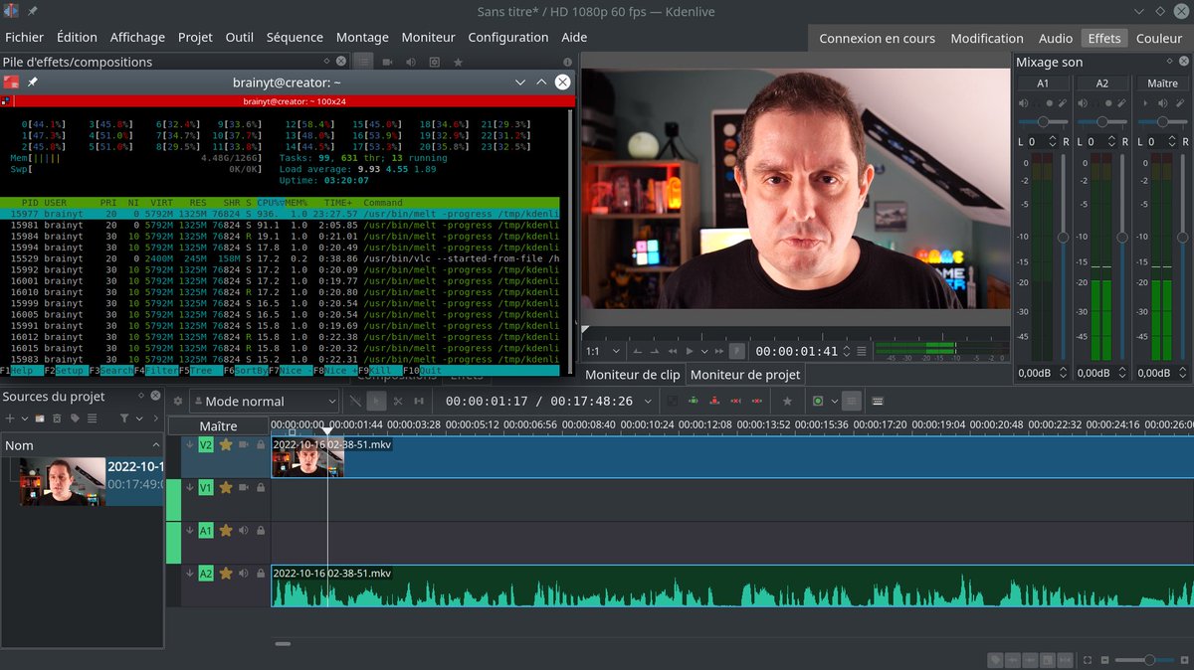This screenshot has width=1194, height=670.
Task: Choose the spacer tool in timeline toolbar
Action: point(419,402)
